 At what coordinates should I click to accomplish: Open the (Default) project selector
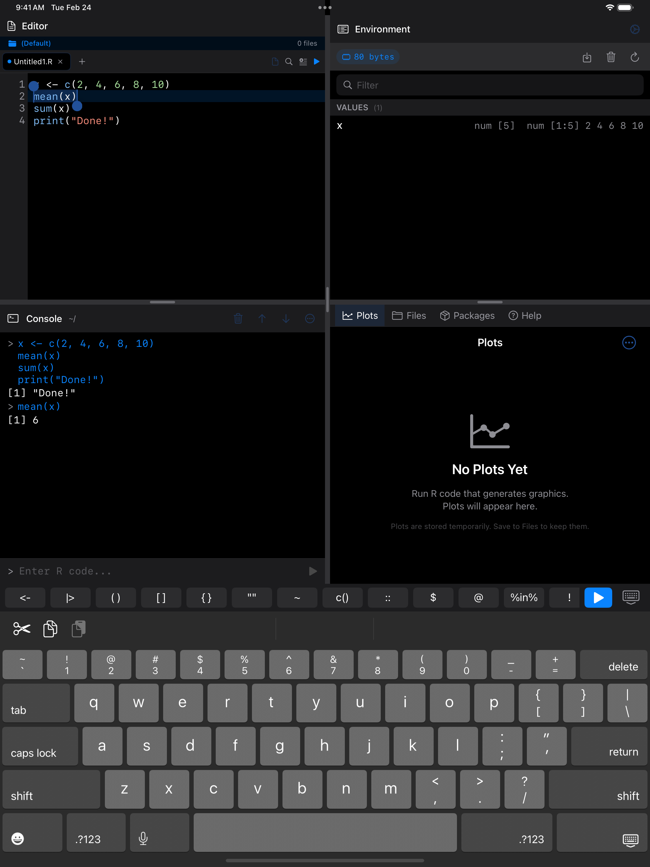[x=36, y=43]
